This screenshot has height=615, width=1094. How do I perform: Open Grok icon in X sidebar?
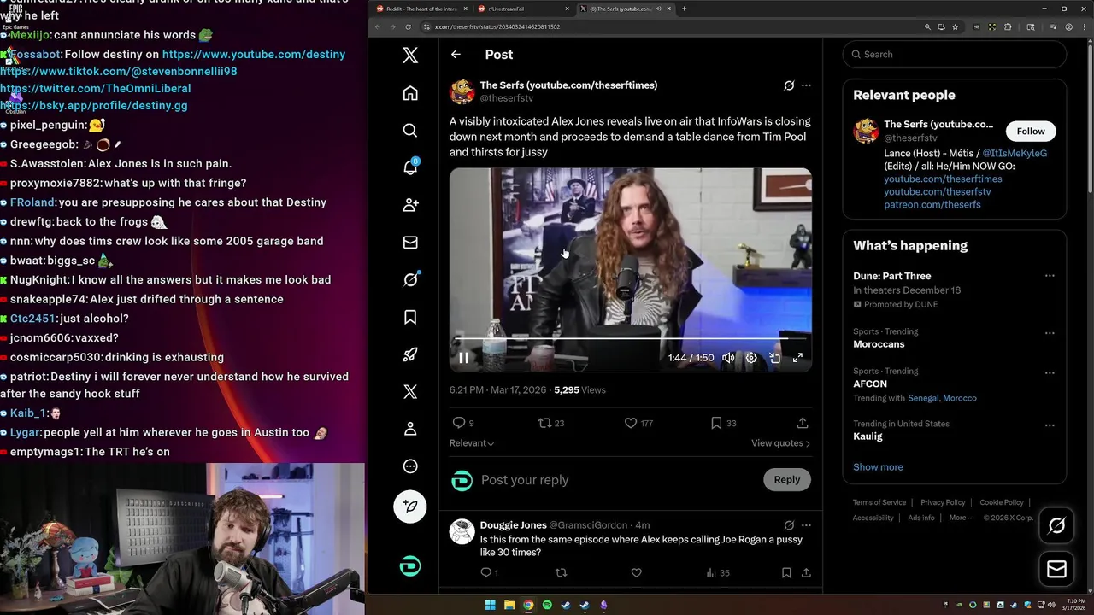tap(410, 279)
